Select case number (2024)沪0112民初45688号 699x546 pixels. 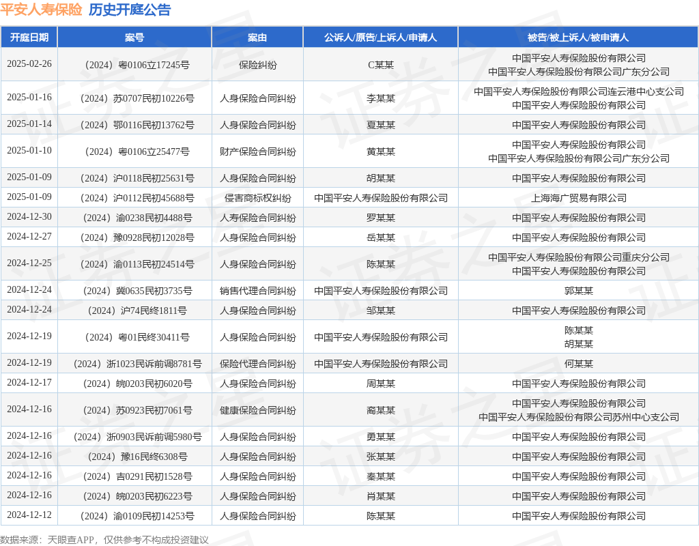pos(137,199)
